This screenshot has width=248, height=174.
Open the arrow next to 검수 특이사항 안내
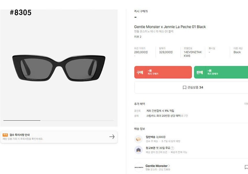112,137
